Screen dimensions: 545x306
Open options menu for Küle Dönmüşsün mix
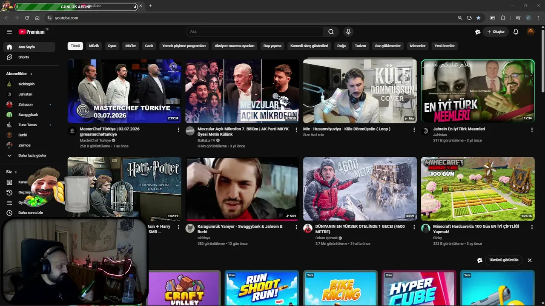(x=414, y=130)
